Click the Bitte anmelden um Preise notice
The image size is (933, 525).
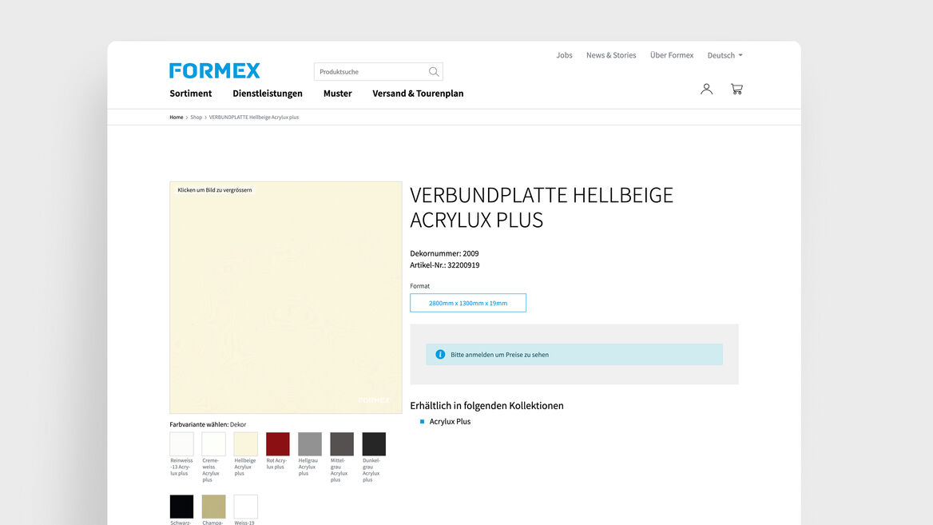pos(574,355)
